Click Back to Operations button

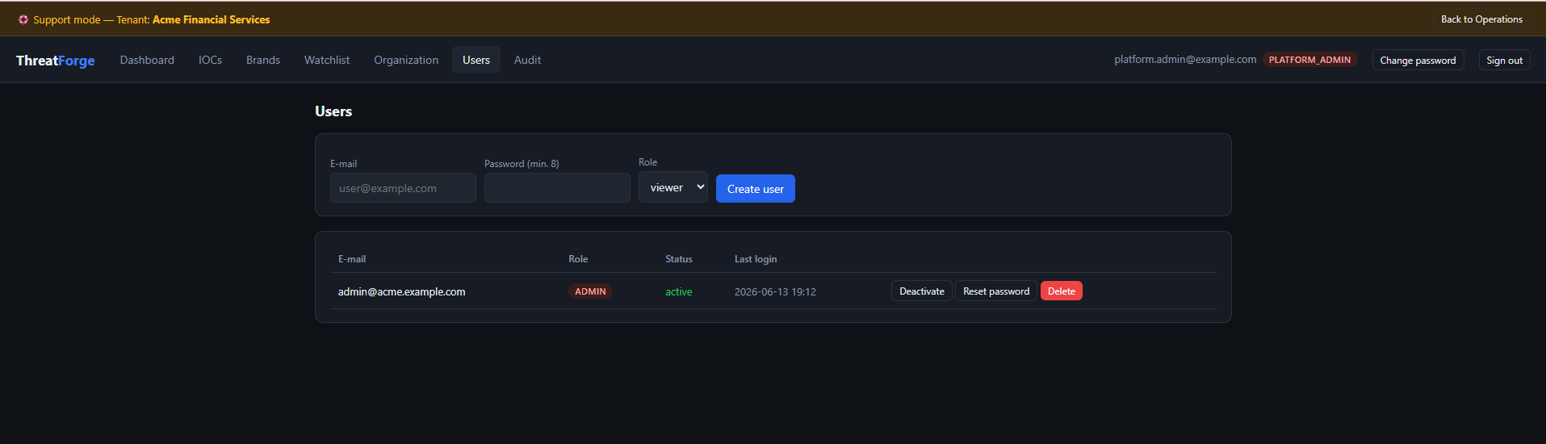(1481, 19)
